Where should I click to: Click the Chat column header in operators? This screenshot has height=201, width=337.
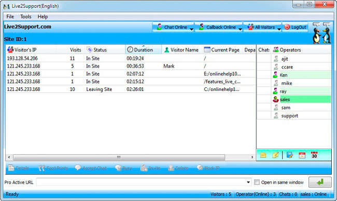(x=264, y=50)
